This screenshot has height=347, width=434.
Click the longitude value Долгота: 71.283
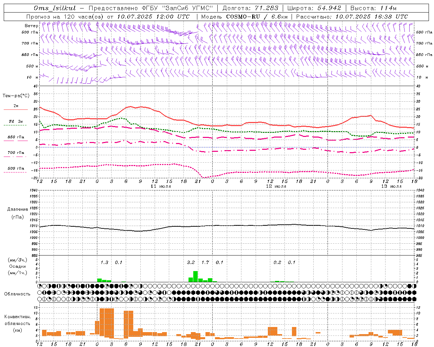click(x=250, y=8)
